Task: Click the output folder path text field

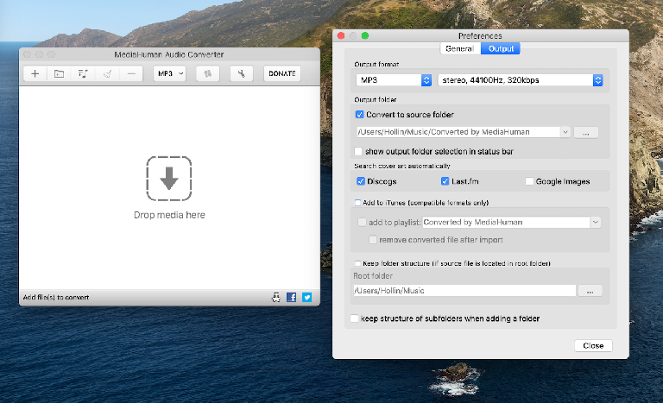Action: [458, 132]
